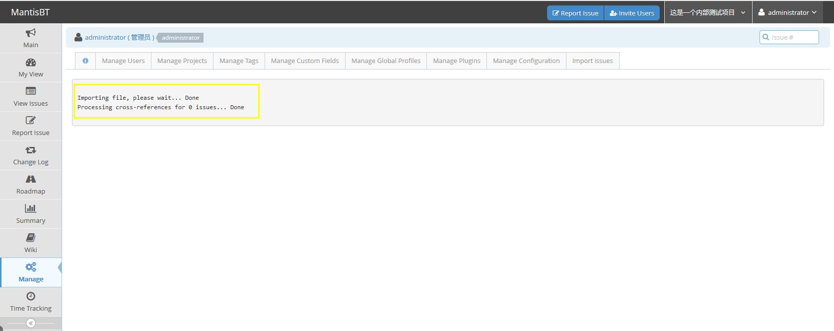Click the View Issues list icon

click(31, 91)
